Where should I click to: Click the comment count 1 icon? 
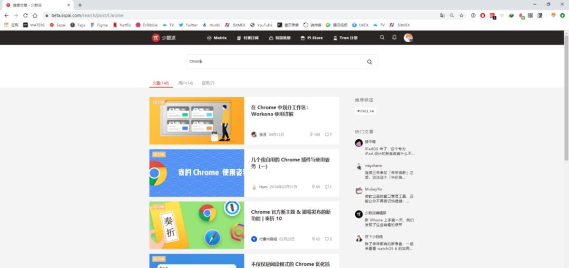(x=328, y=187)
